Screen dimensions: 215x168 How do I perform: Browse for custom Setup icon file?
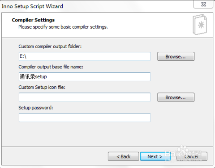tap(176, 97)
